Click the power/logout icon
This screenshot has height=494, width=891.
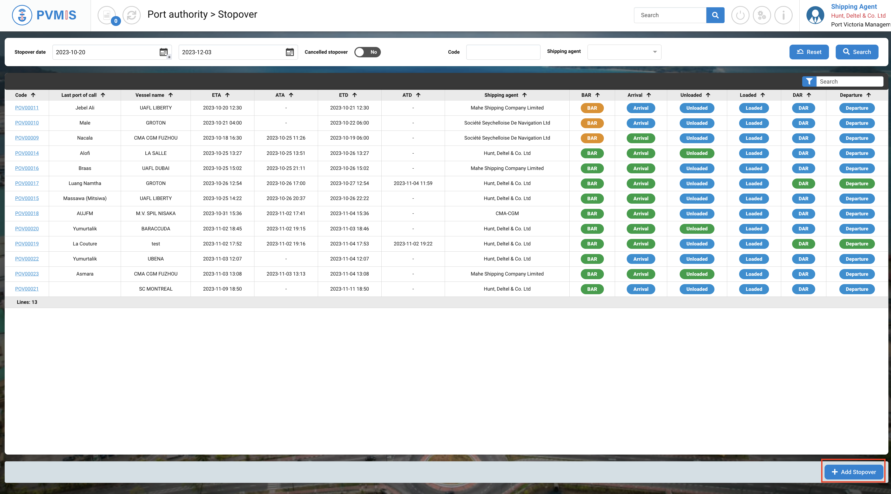(740, 15)
